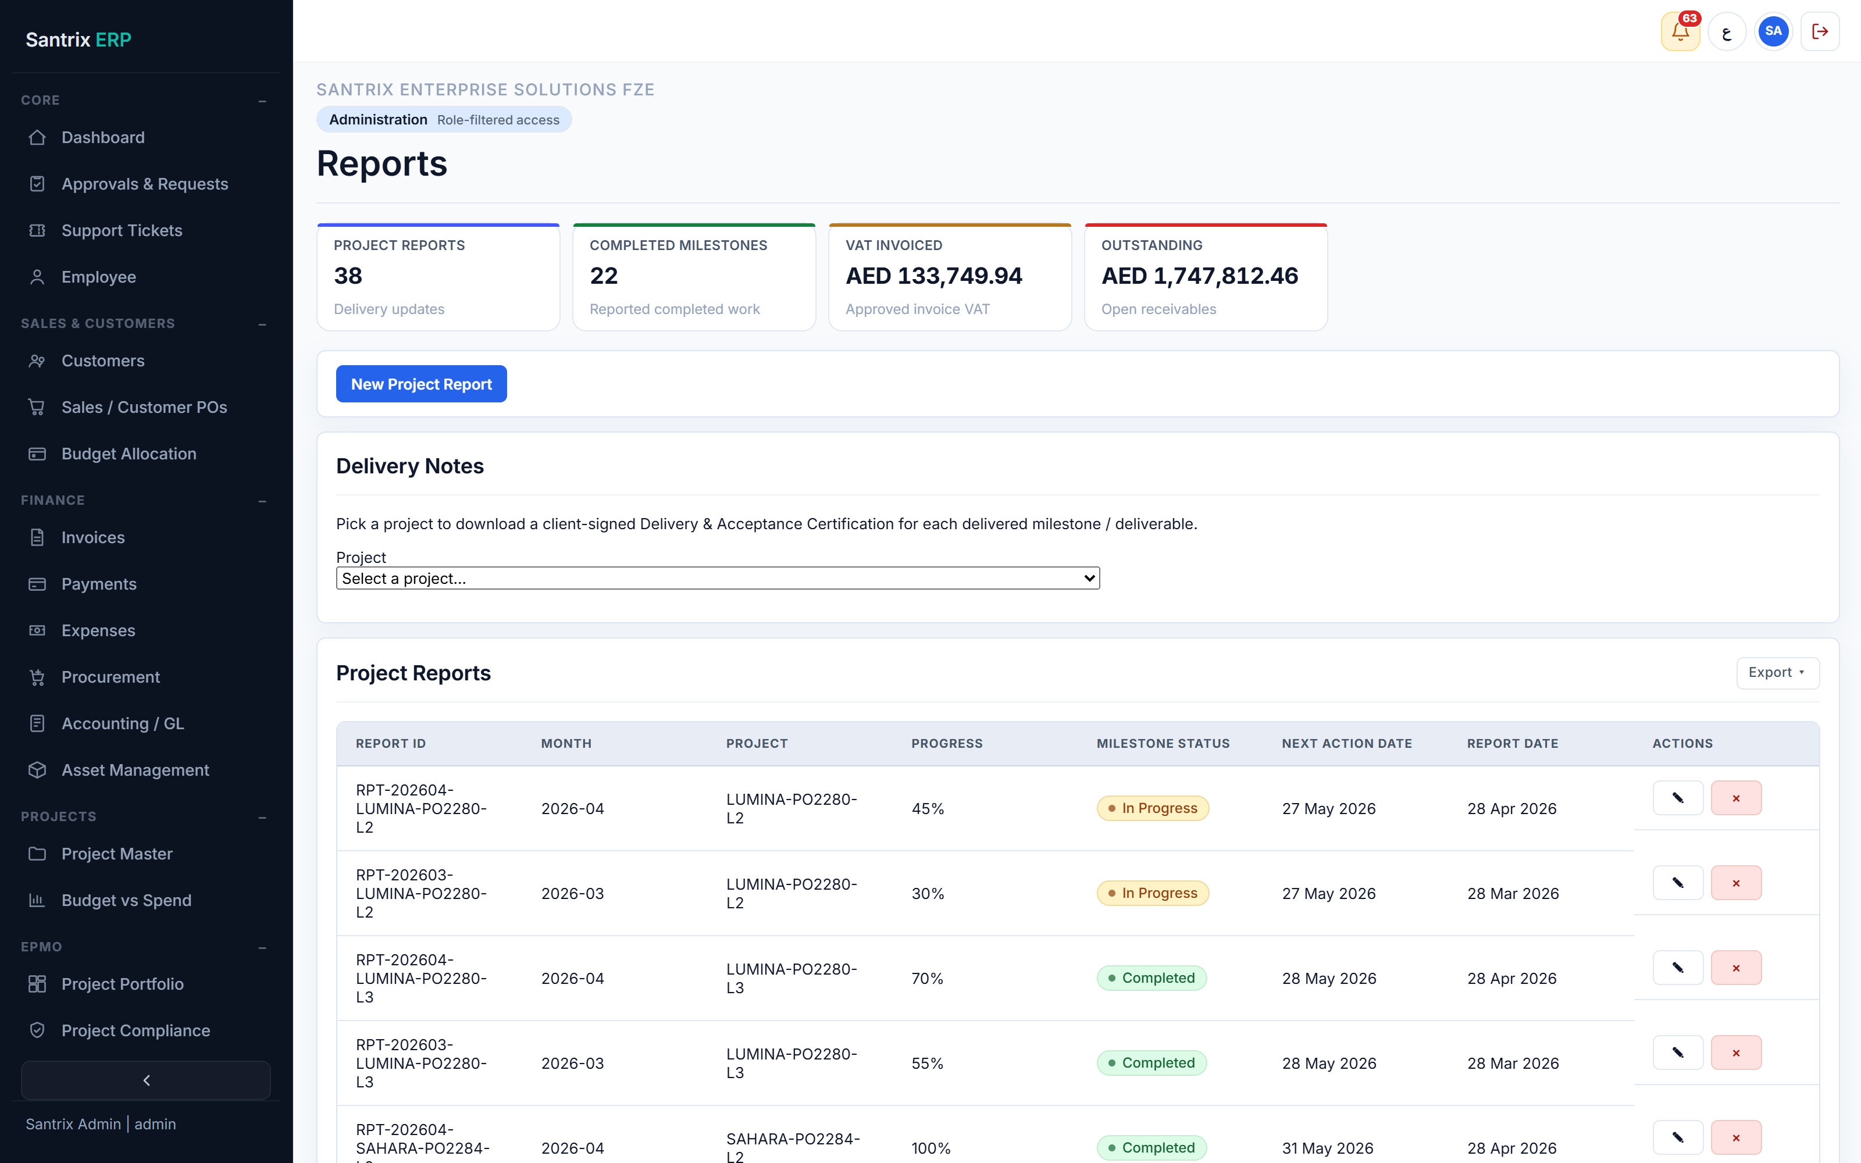The width and height of the screenshot is (1861, 1163).
Task: Open the notifications bell icon
Action: [1680, 31]
